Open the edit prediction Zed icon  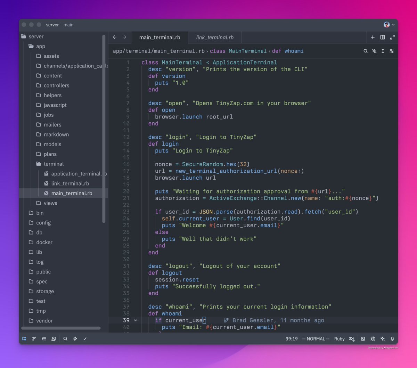pos(352,339)
